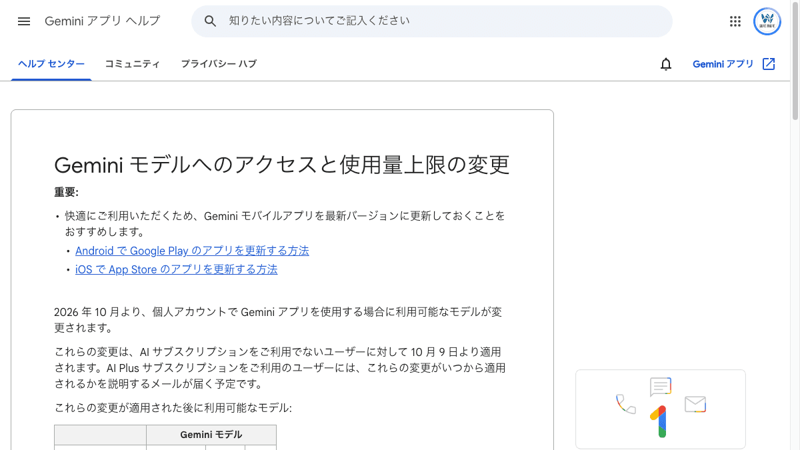
Task: Switch to the コミュニティ tab
Action: [x=132, y=64]
